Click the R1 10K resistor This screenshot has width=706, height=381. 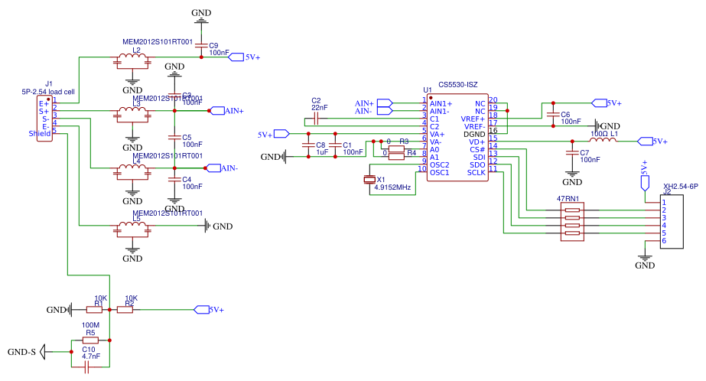click(x=93, y=310)
